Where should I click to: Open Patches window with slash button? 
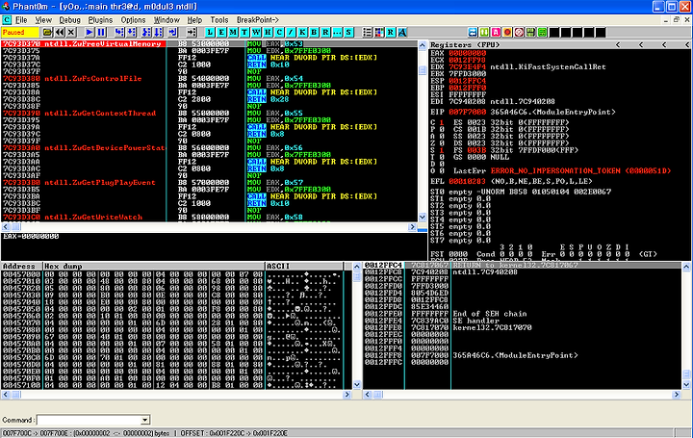coord(291,33)
